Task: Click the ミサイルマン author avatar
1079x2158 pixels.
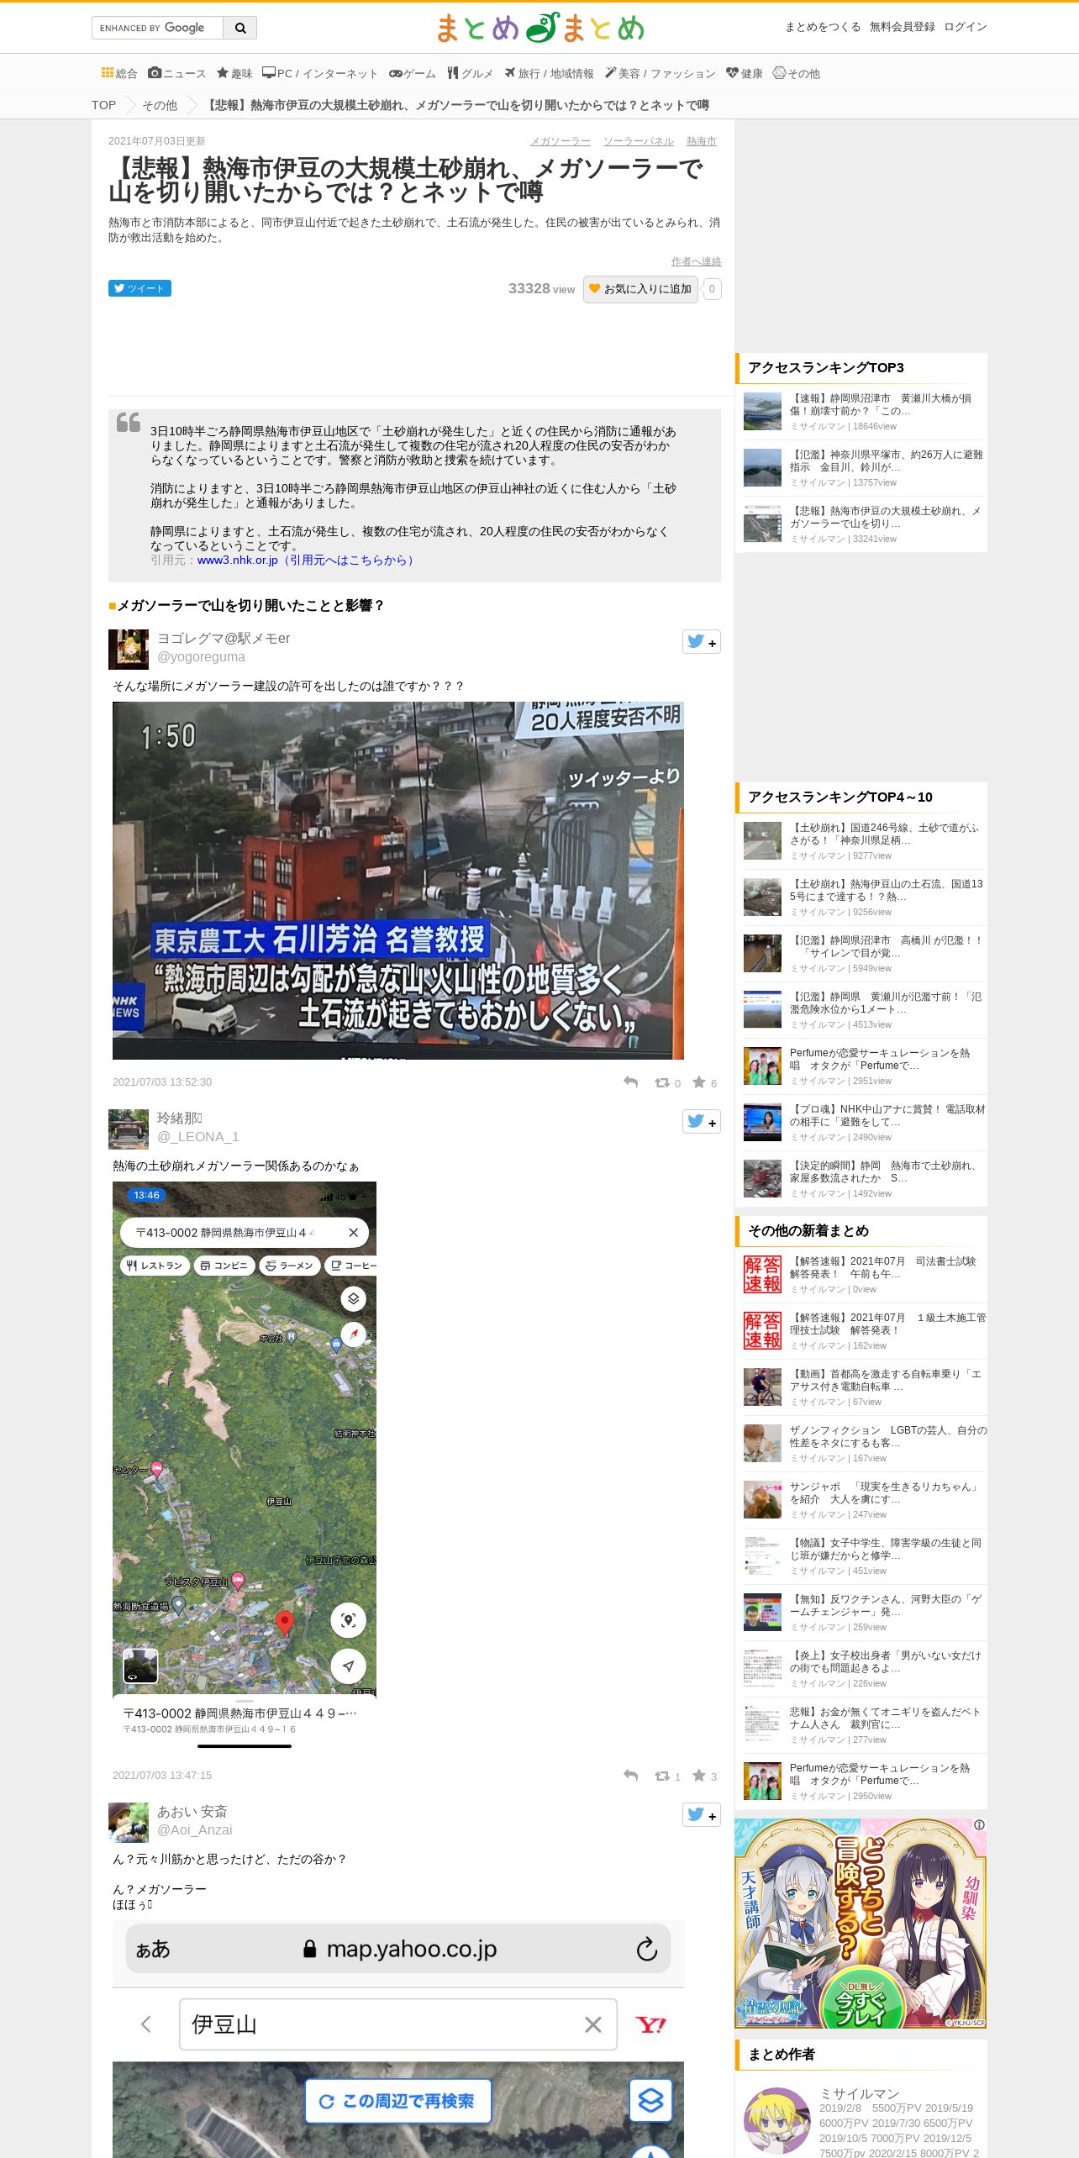Action: [777, 2120]
